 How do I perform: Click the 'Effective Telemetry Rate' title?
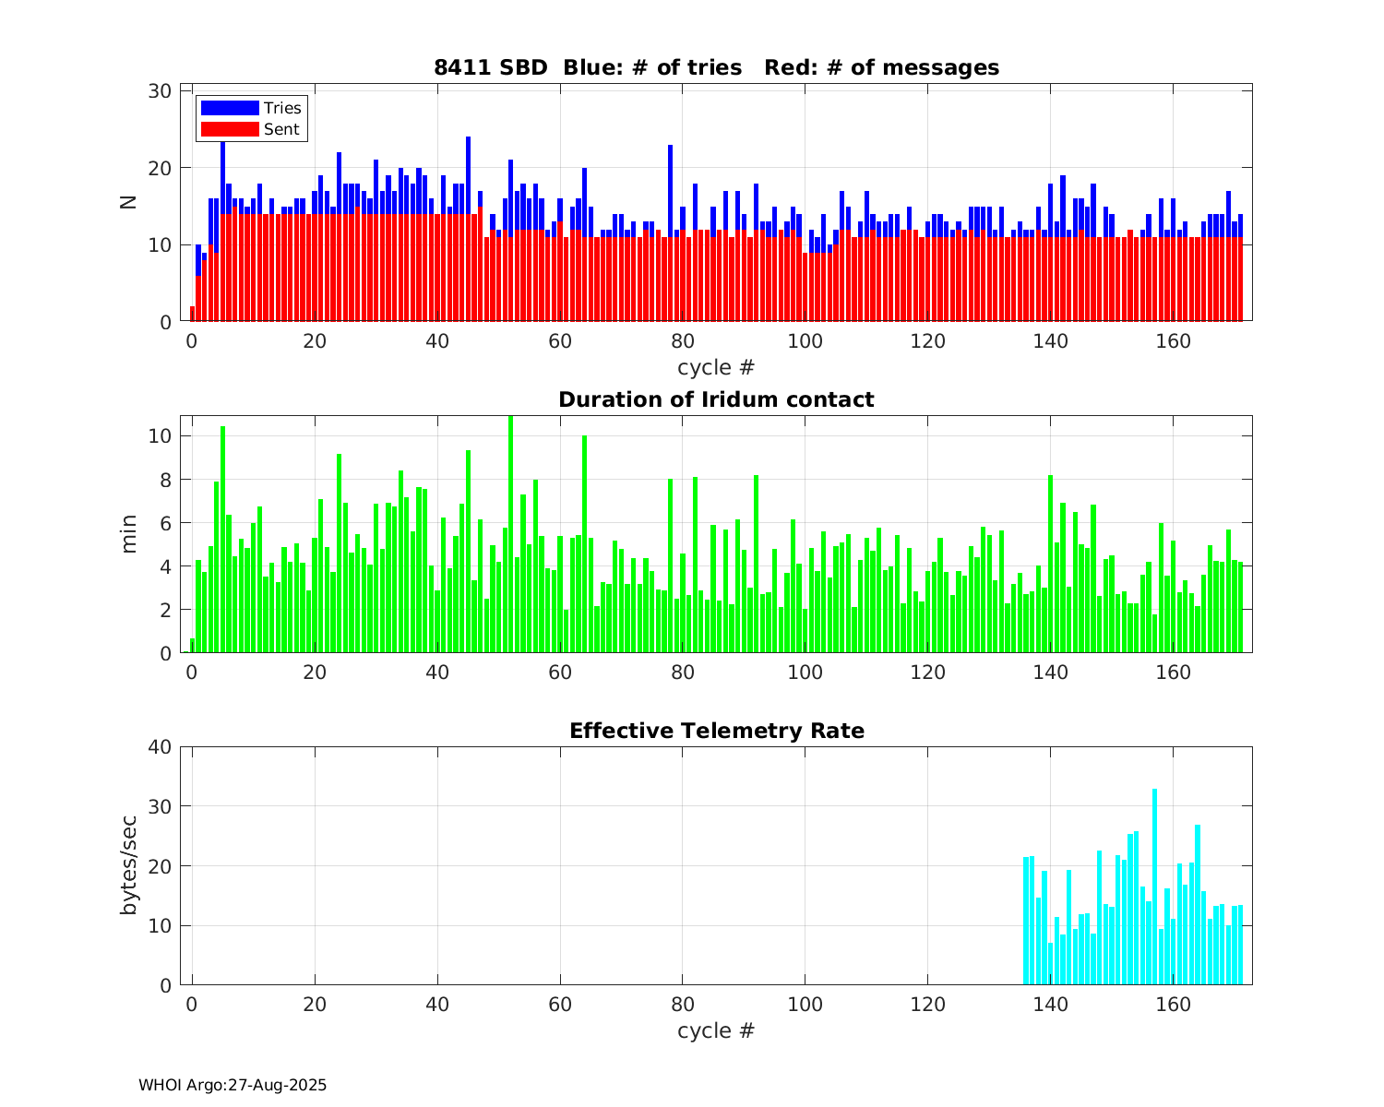(716, 731)
